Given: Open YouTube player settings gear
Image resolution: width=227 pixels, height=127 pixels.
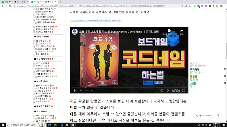Looking at the screenshot, I should click(x=168, y=91).
